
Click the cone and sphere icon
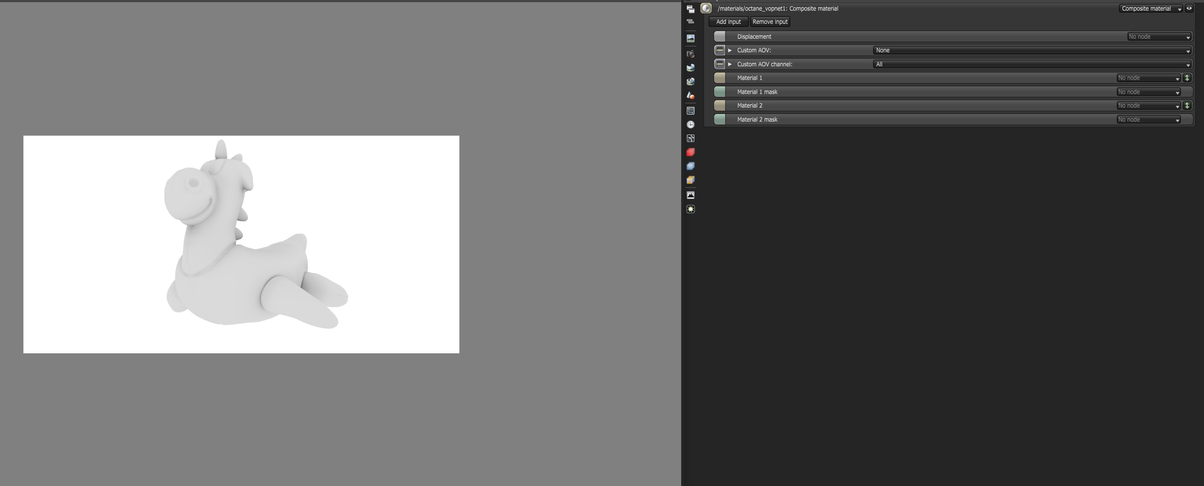click(x=690, y=95)
